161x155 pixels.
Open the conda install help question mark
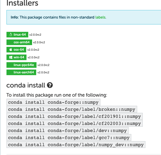click(x=50, y=85)
